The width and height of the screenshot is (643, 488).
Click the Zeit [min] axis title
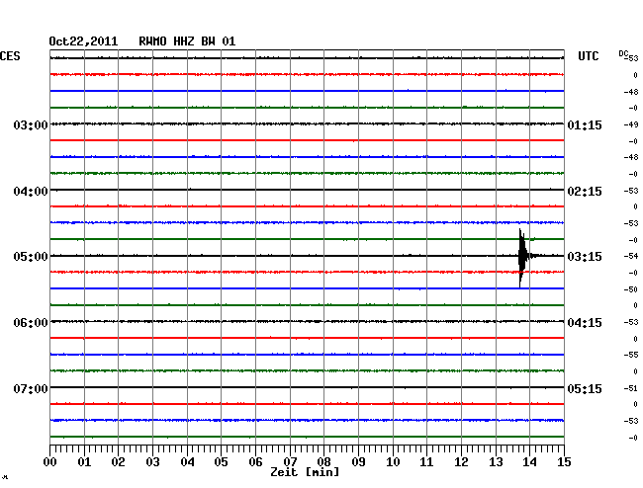[x=305, y=472]
